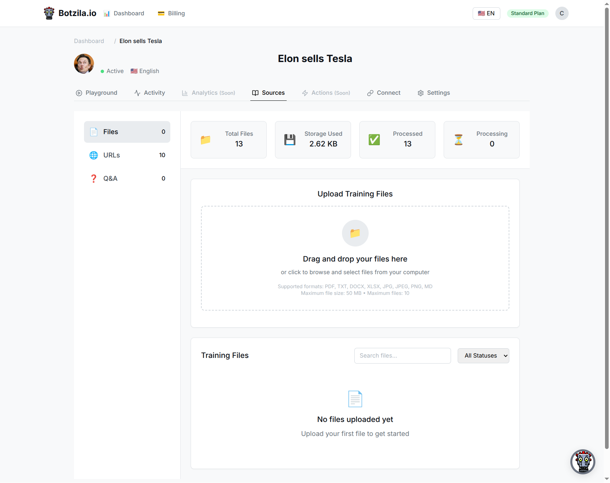Click the Total Files folder icon

tap(206, 140)
